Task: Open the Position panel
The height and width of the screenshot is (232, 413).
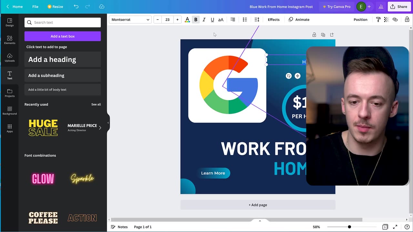Action: pos(360,20)
